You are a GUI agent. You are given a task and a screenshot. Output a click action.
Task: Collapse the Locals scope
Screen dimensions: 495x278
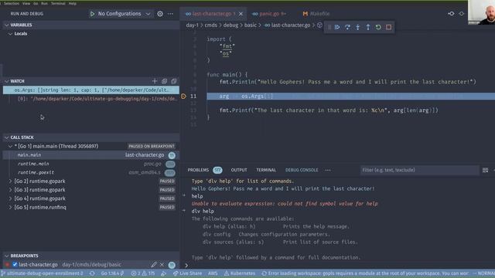10,34
